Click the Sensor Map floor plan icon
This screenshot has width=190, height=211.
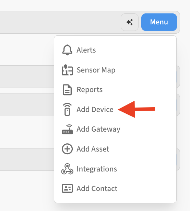[67, 70]
